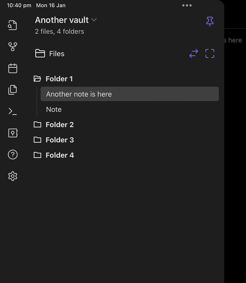Open the Another vault dropdown chevron
Image resolution: width=246 pixels, height=283 pixels.
coord(94,20)
